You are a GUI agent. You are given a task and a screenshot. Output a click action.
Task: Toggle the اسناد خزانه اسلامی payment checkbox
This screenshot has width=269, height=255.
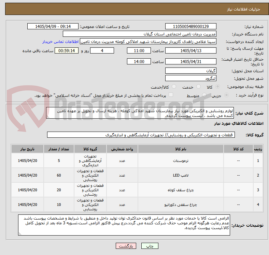[x=171, y=95]
